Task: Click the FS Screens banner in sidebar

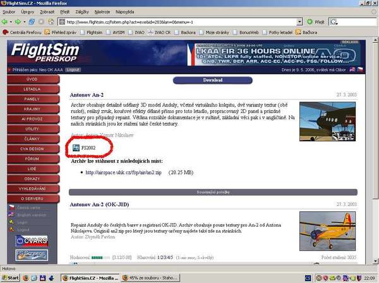Action: [32, 255]
